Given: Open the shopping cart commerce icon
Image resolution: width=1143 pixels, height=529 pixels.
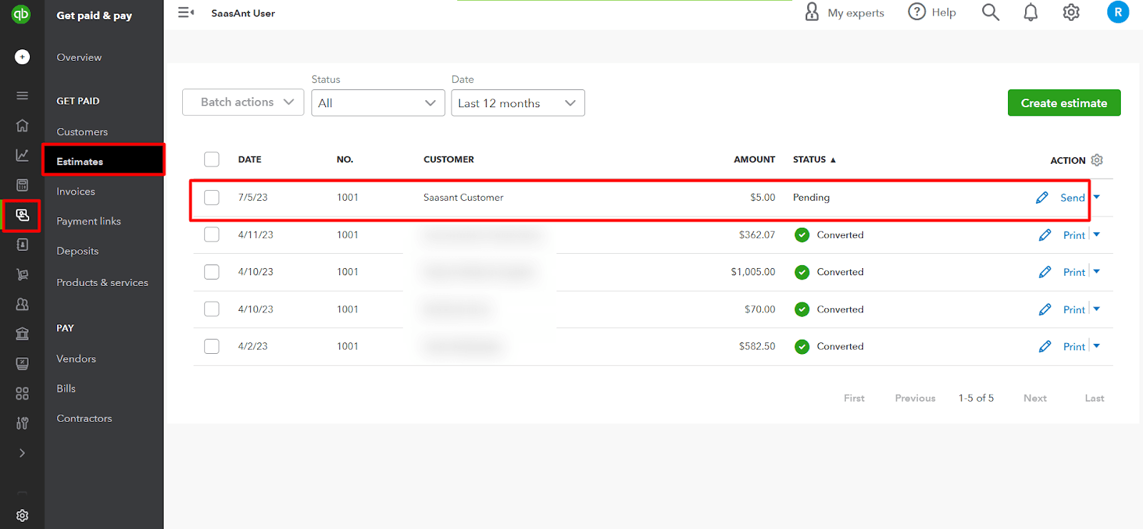Looking at the screenshot, I should pyautogui.click(x=22, y=275).
